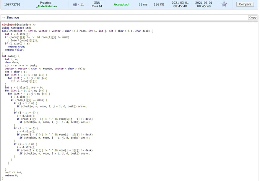Click the Practice: label text

(x=46, y=3)
